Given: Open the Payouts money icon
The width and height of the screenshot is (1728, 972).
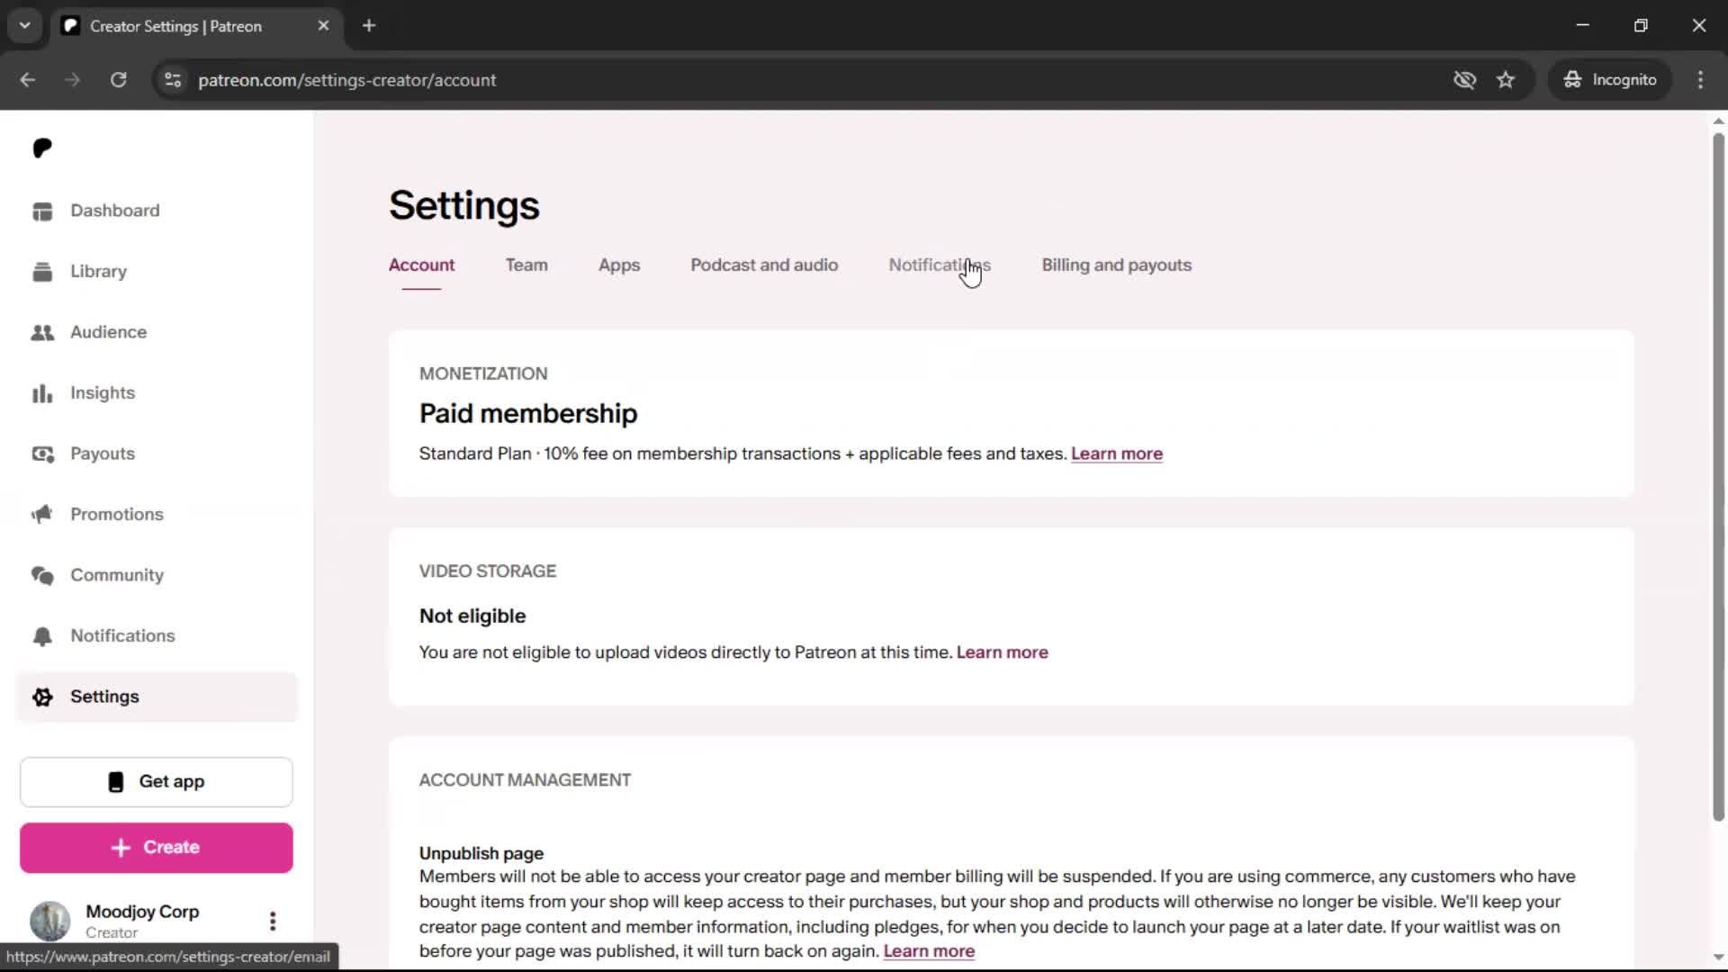Looking at the screenshot, I should (42, 454).
